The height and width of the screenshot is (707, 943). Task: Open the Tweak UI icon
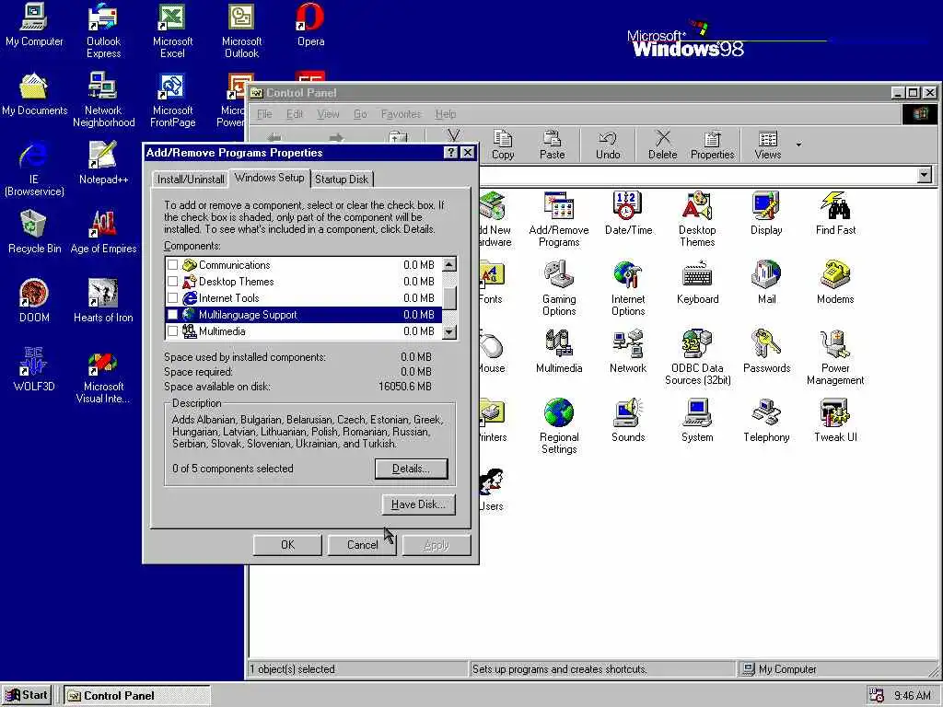click(x=835, y=422)
